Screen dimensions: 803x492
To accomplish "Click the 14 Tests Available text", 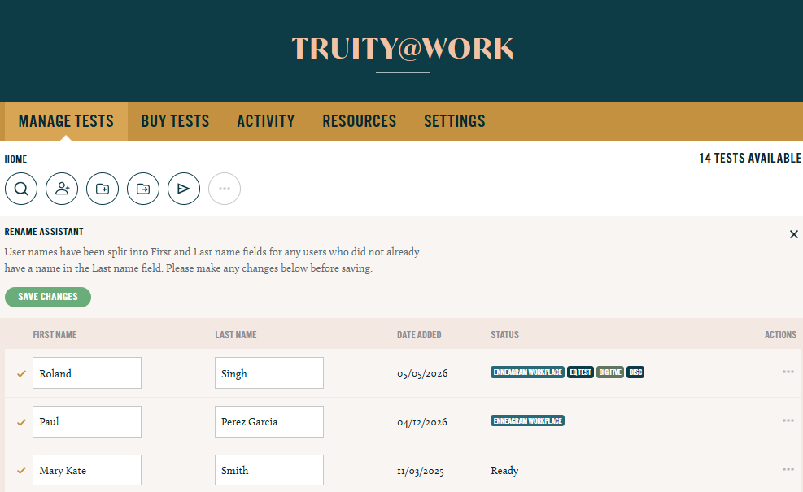I will click(x=750, y=159).
